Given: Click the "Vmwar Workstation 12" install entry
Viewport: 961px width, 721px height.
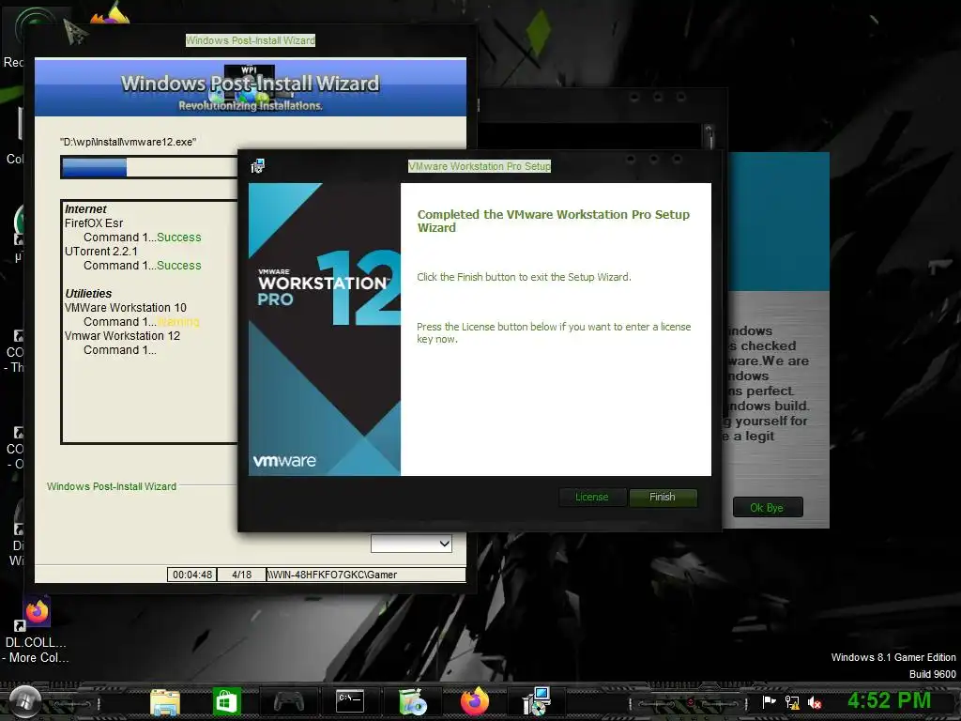Looking at the screenshot, I should pos(123,336).
